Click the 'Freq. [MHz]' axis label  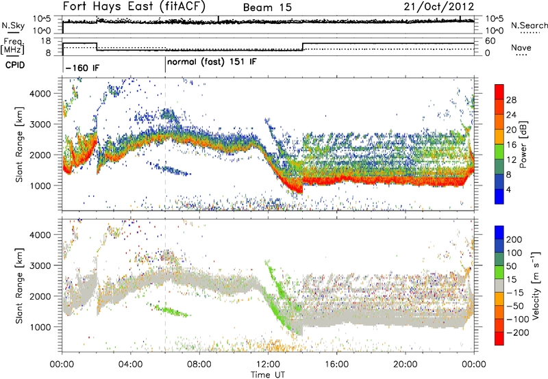[x=13, y=47]
